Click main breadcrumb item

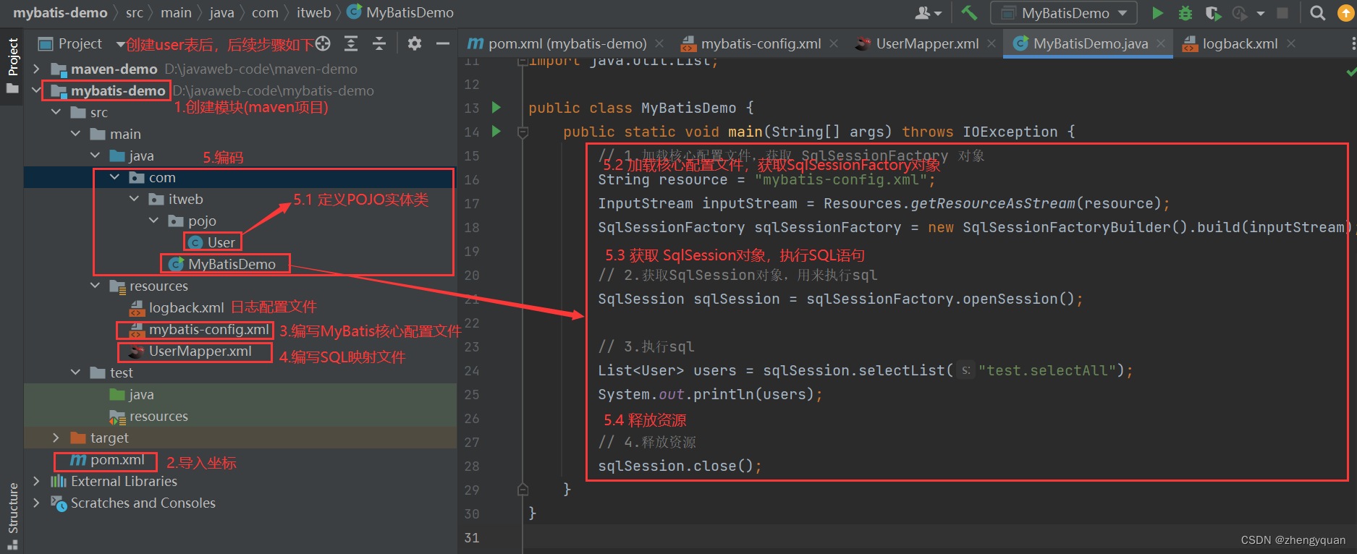click(176, 12)
